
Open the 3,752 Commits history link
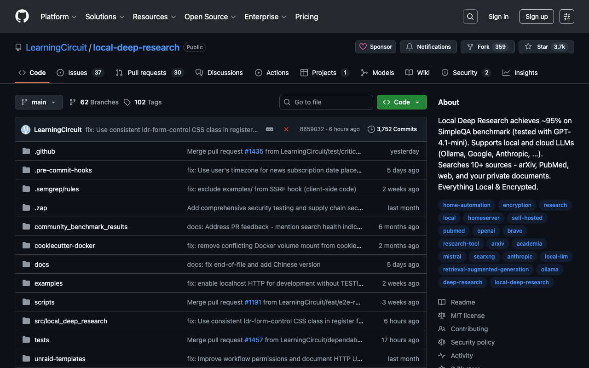[392, 129]
